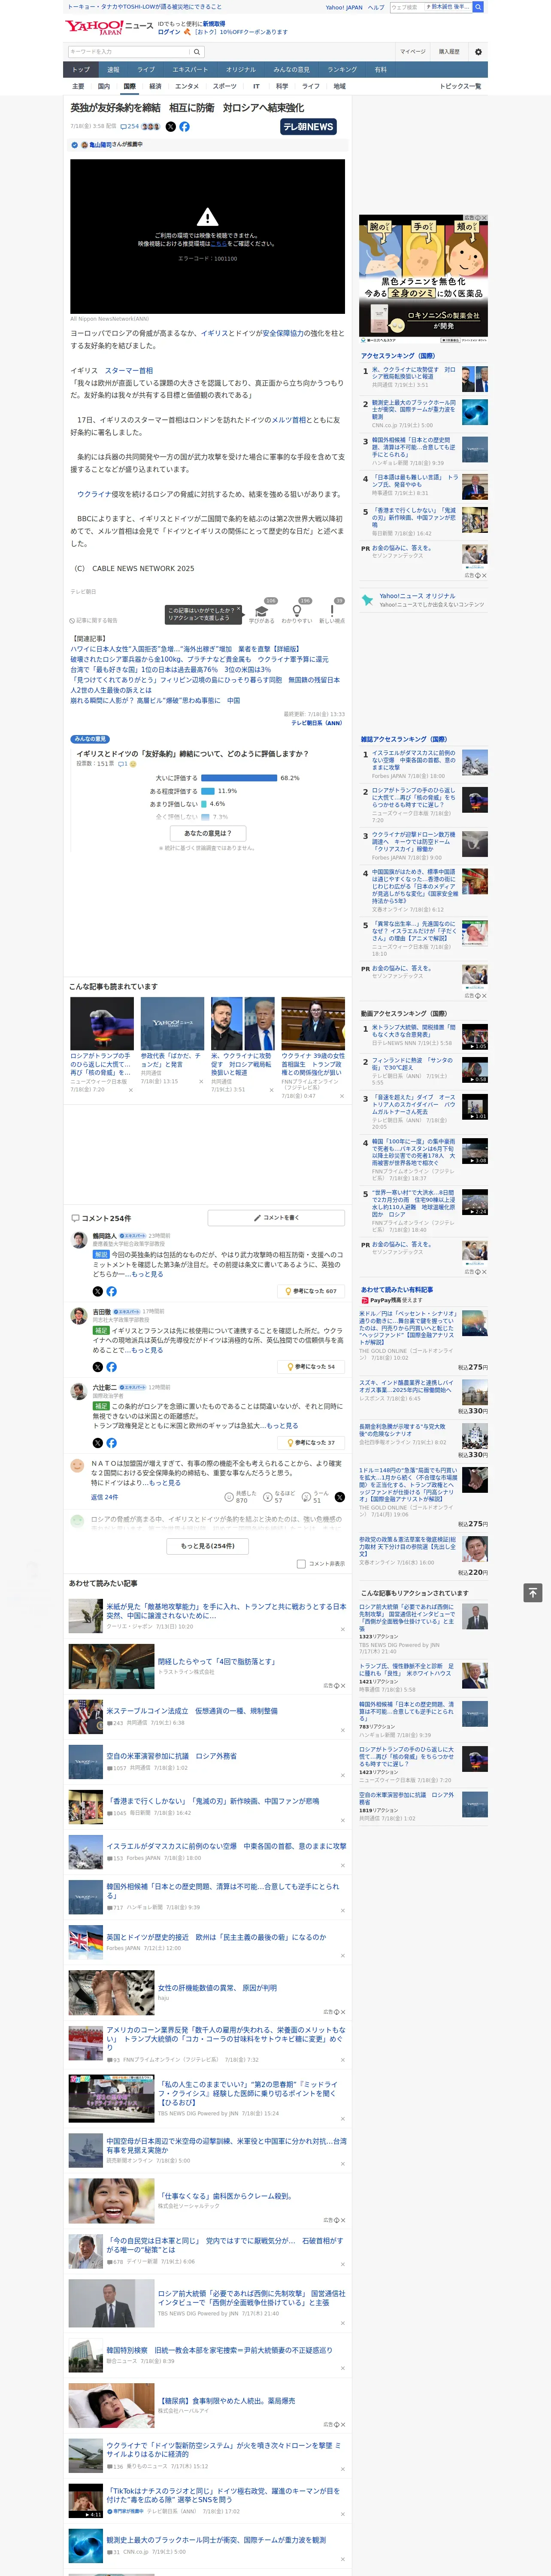Open the 速報 navigation tab
The image size is (551, 2576).
pos(113,69)
